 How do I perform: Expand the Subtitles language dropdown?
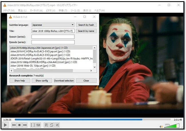[53, 25]
